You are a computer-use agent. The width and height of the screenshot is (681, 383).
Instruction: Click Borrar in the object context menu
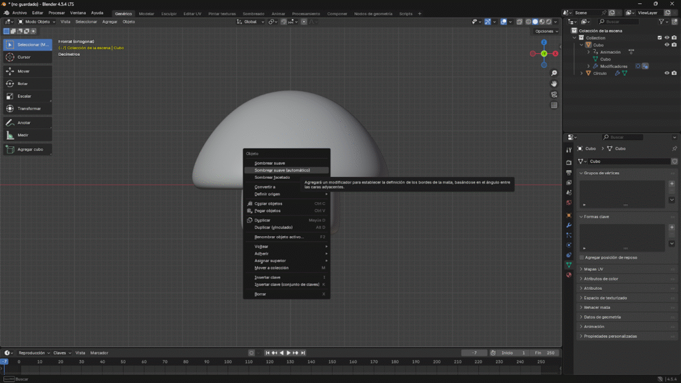point(261,294)
